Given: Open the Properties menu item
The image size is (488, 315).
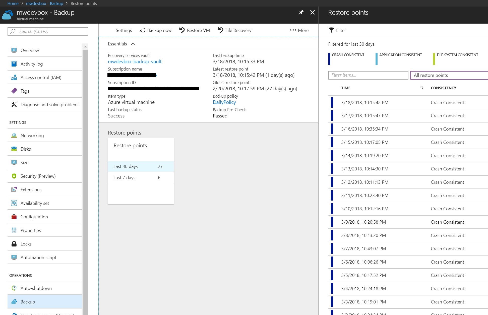Looking at the screenshot, I should coord(45,230).
